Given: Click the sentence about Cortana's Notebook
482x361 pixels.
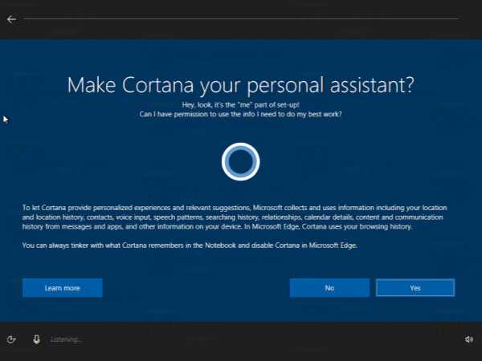Looking at the screenshot, I should 190,245.
